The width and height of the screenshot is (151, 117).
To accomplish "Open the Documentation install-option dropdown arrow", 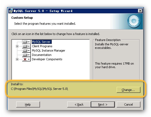I will (x=29, y=55).
